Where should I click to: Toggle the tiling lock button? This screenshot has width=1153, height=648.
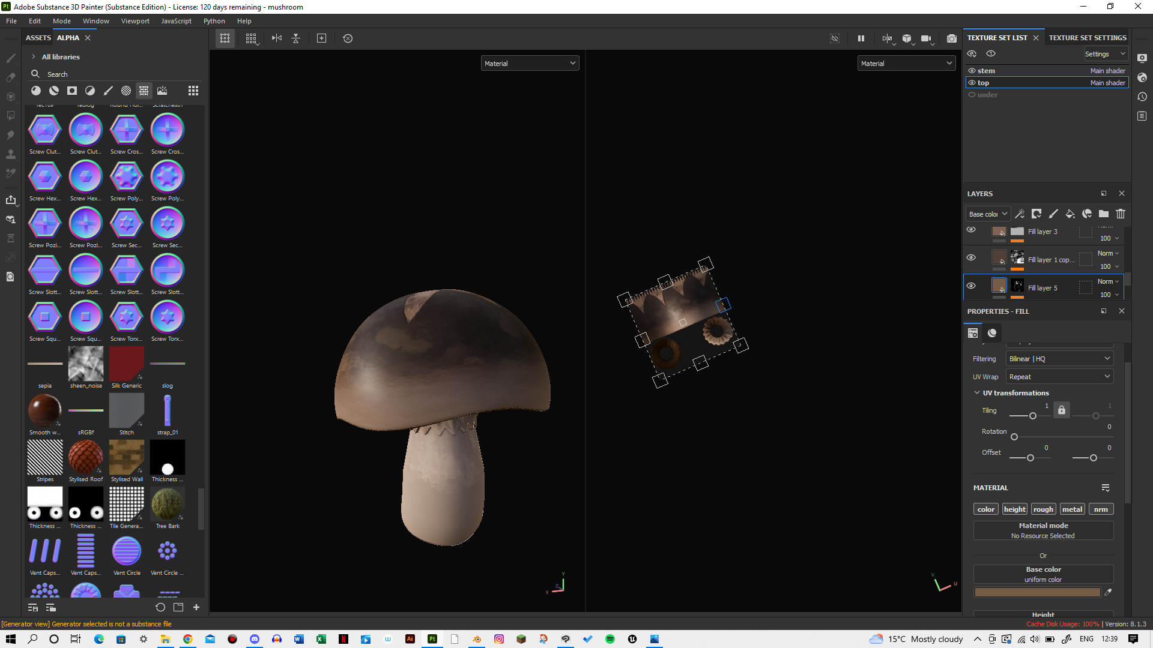point(1062,410)
